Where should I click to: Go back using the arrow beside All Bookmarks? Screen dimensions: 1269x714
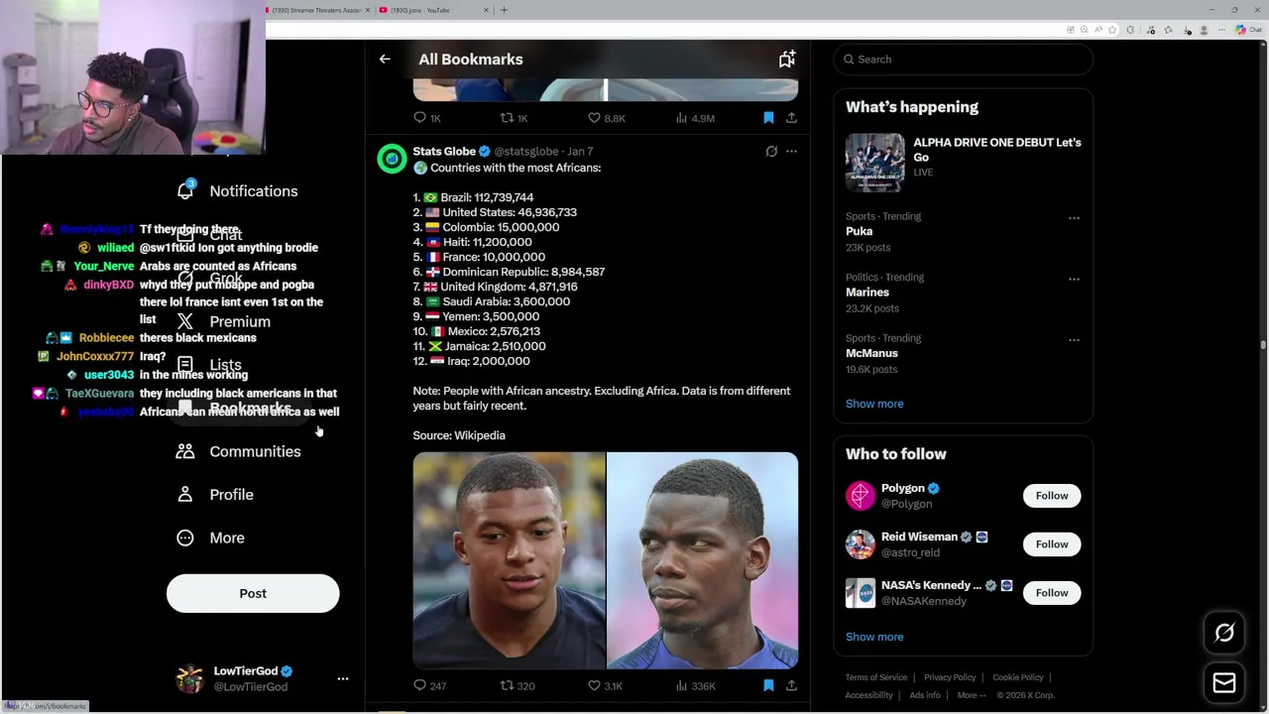tap(385, 59)
